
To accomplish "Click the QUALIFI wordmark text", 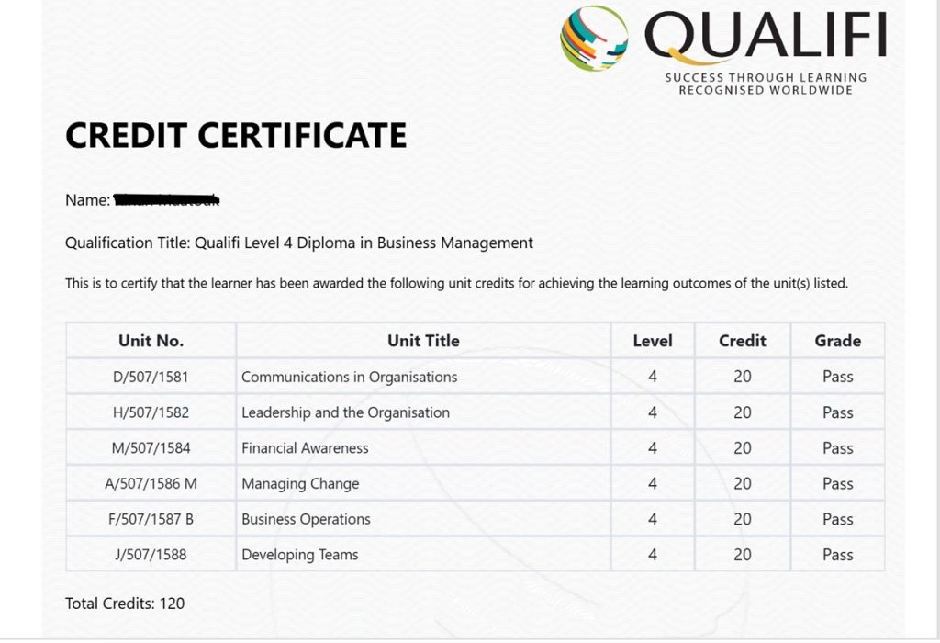I will click(x=766, y=36).
